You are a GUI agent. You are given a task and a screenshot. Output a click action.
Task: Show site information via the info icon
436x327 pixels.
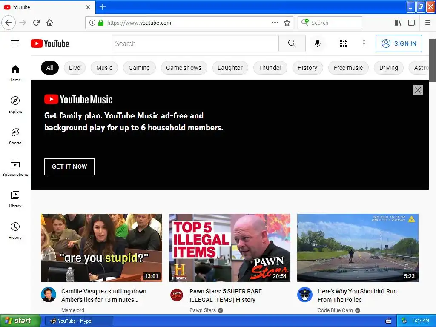click(92, 23)
